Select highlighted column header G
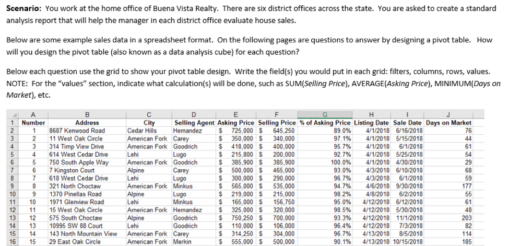This screenshot has height=246, width=509. point(325,114)
